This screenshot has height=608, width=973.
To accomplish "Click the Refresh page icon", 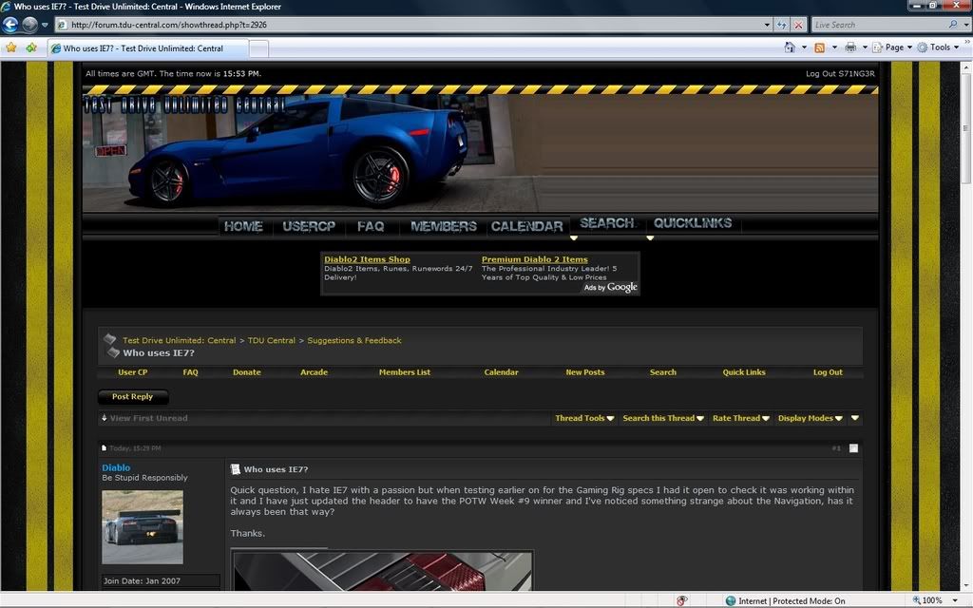I will [781, 25].
